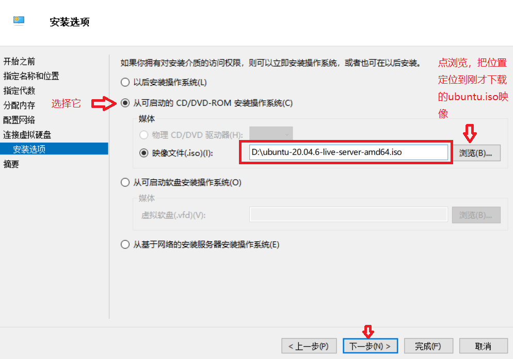Open the physical CD/DVD drive dropdown
This screenshot has height=359, width=513.
(x=271, y=134)
